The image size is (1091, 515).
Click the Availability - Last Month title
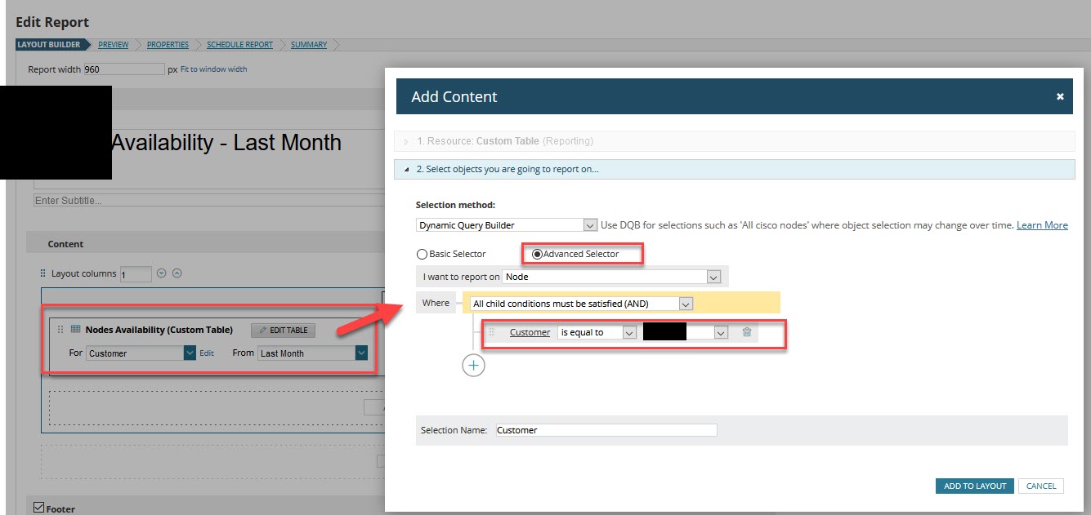[x=226, y=143]
